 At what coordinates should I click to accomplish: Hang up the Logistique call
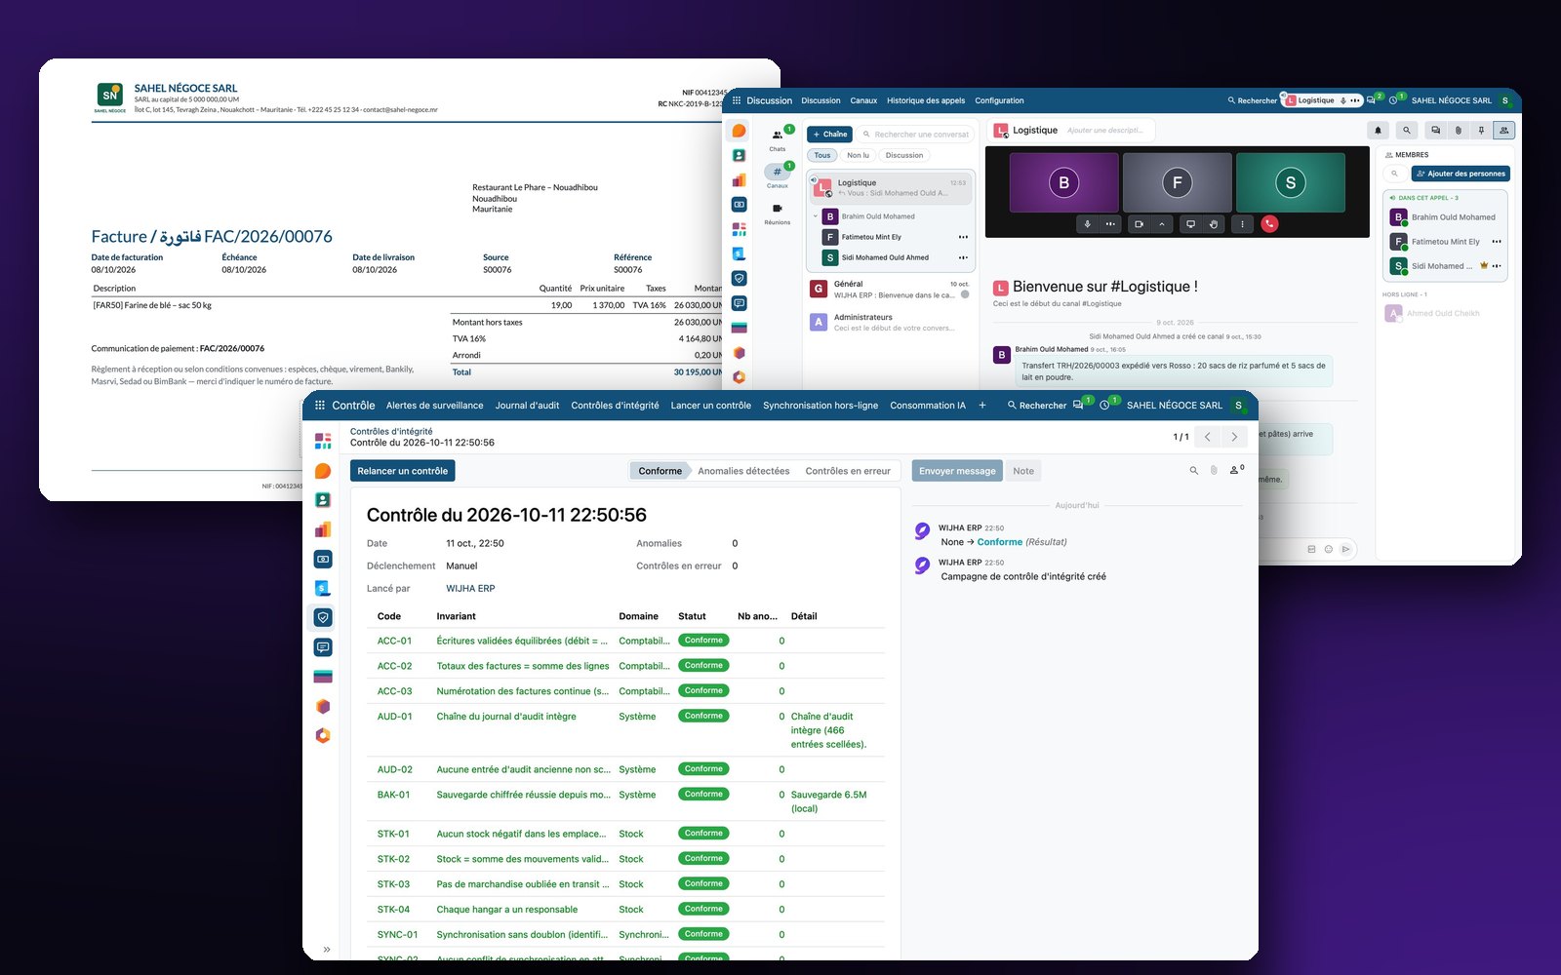click(1269, 224)
